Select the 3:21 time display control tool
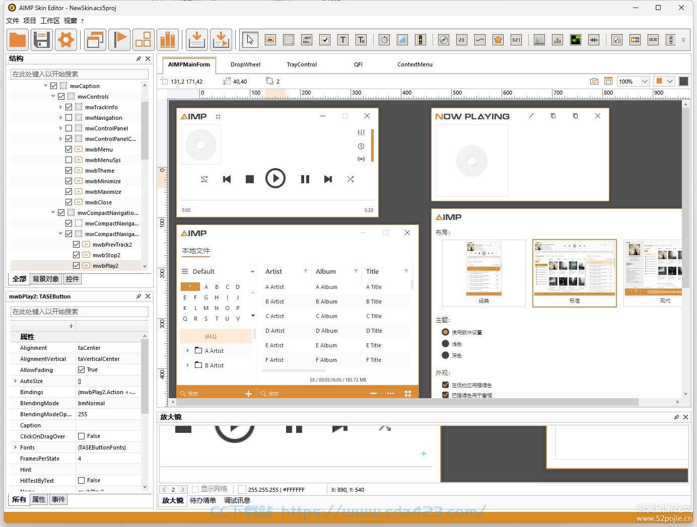 coord(516,40)
